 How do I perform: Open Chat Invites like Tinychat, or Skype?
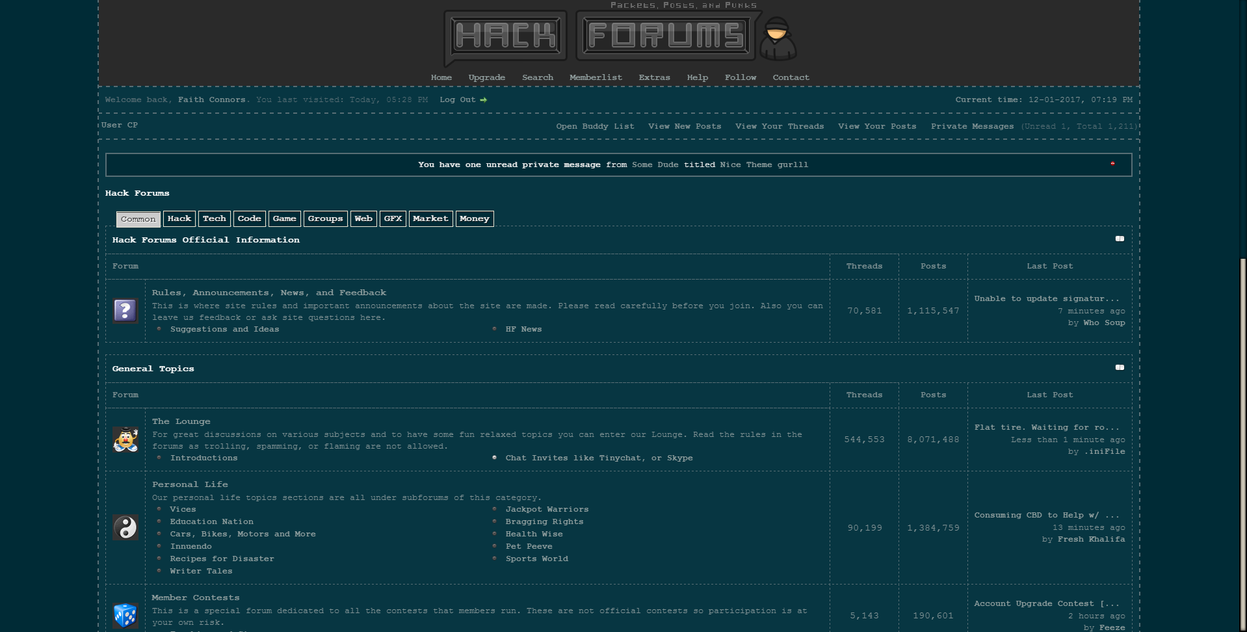599,458
